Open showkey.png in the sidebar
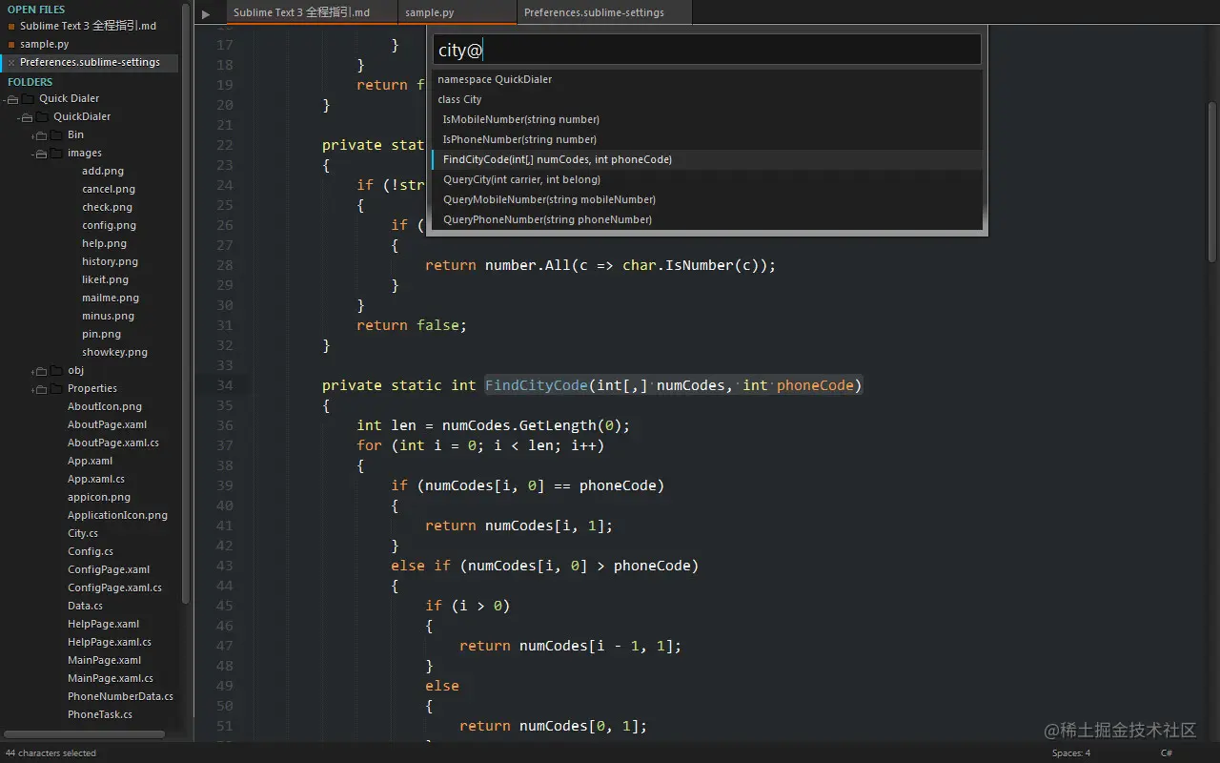Image resolution: width=1220 pixels, height=763 pixels. click(114, 352)
